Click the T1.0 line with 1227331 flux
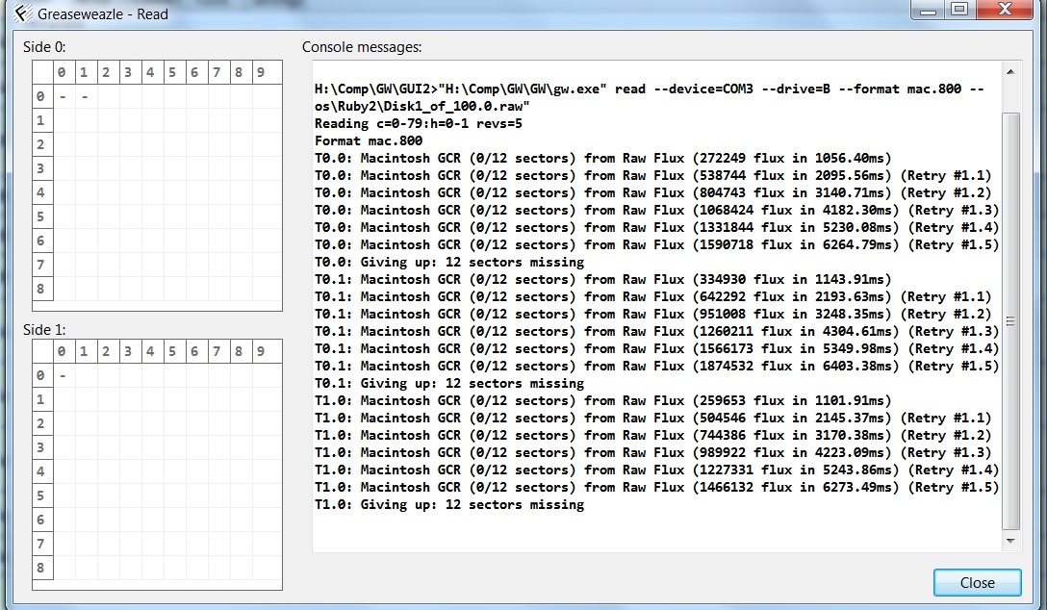Image resolution: width=1047 pixels, height=610 pixels. pos(657,470)
